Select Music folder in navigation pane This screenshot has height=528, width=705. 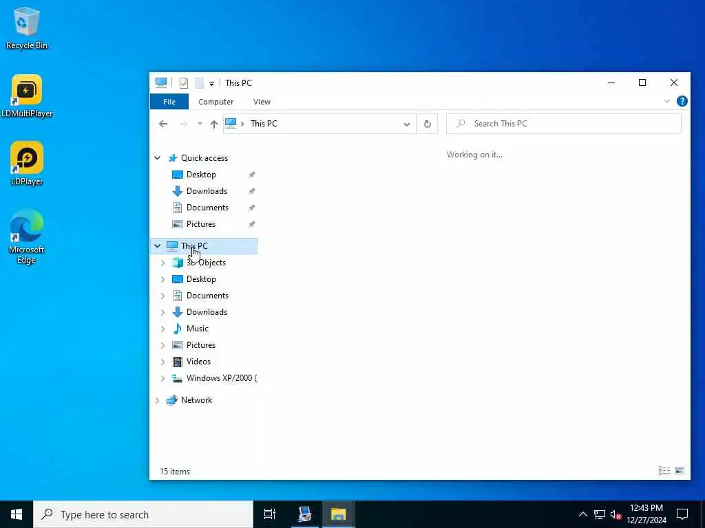coord(198,329)
